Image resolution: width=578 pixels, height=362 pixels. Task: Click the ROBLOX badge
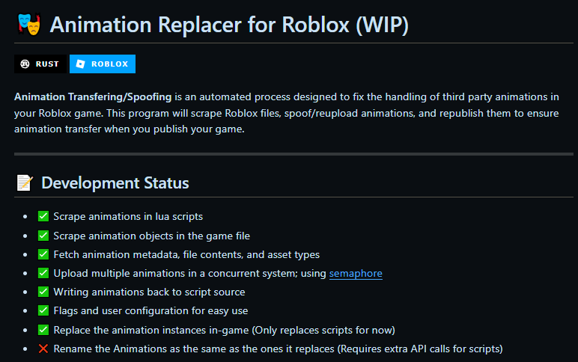pyautogui.click(x=103, y=64)
